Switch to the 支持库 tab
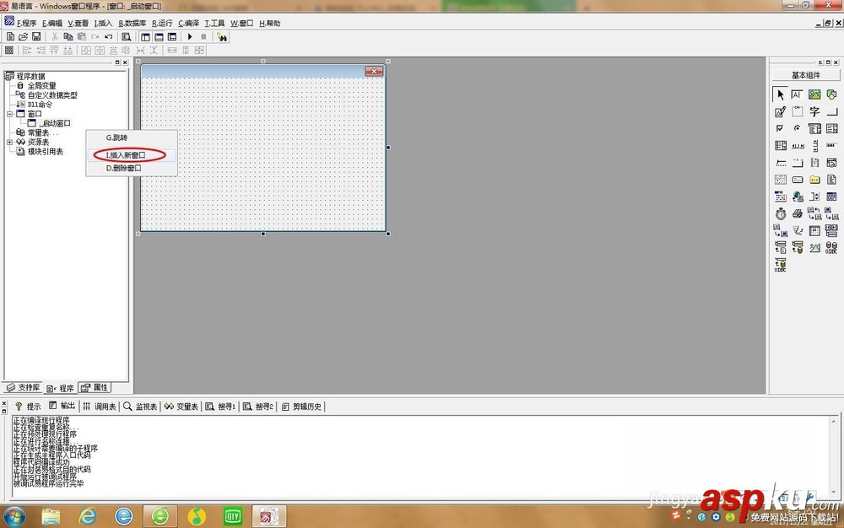Screen dimensions: 844x528 click(23, 387)
